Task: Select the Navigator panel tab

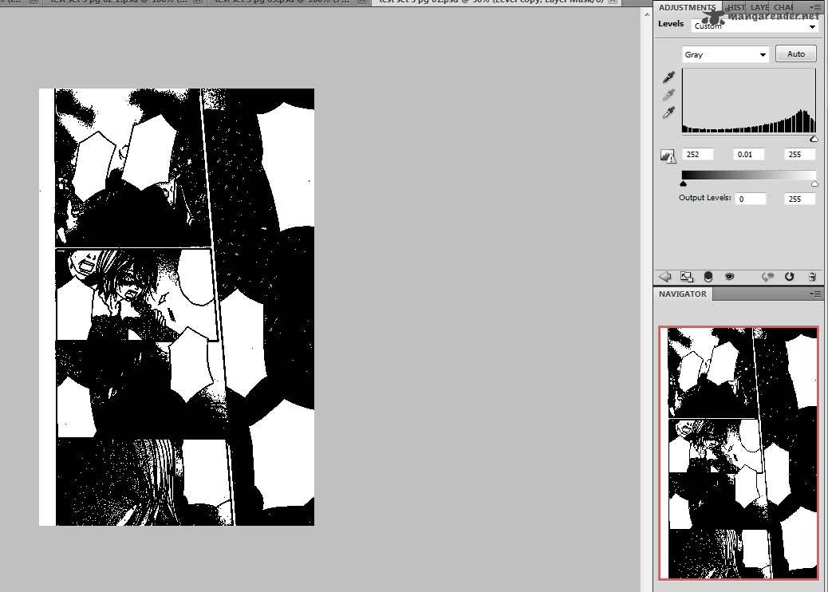Action: click(x=682, y=294)
